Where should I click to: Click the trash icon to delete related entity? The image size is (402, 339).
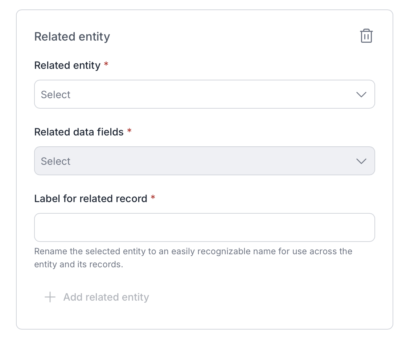point(366,36)
